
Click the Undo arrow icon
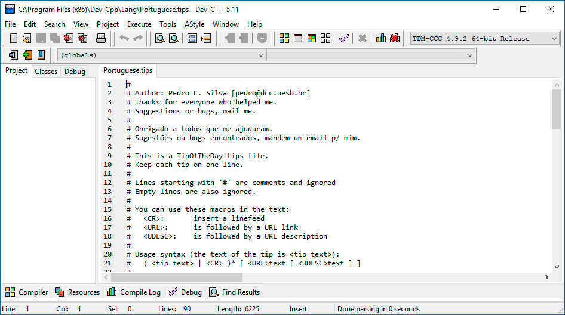click(x=124, y=38)
